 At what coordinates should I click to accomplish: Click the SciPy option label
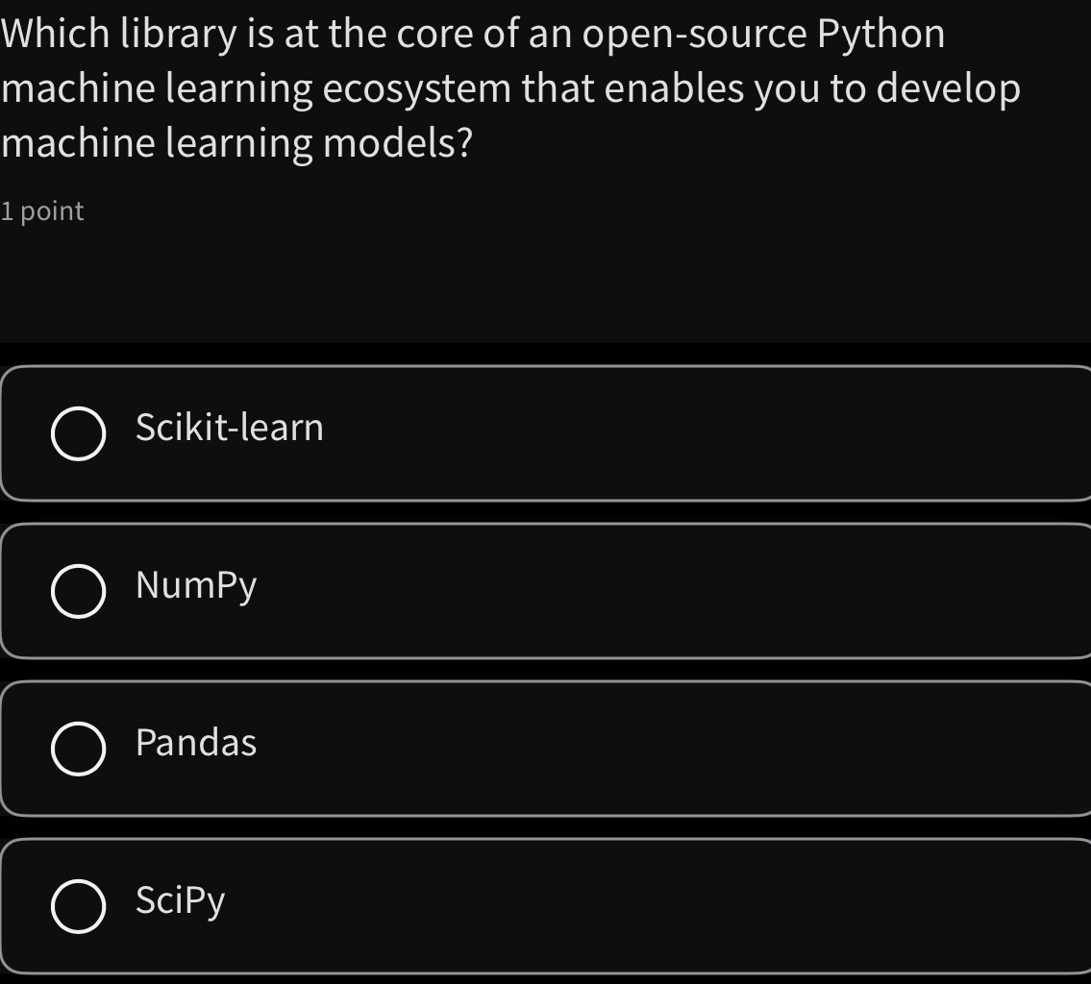[179, 900]
